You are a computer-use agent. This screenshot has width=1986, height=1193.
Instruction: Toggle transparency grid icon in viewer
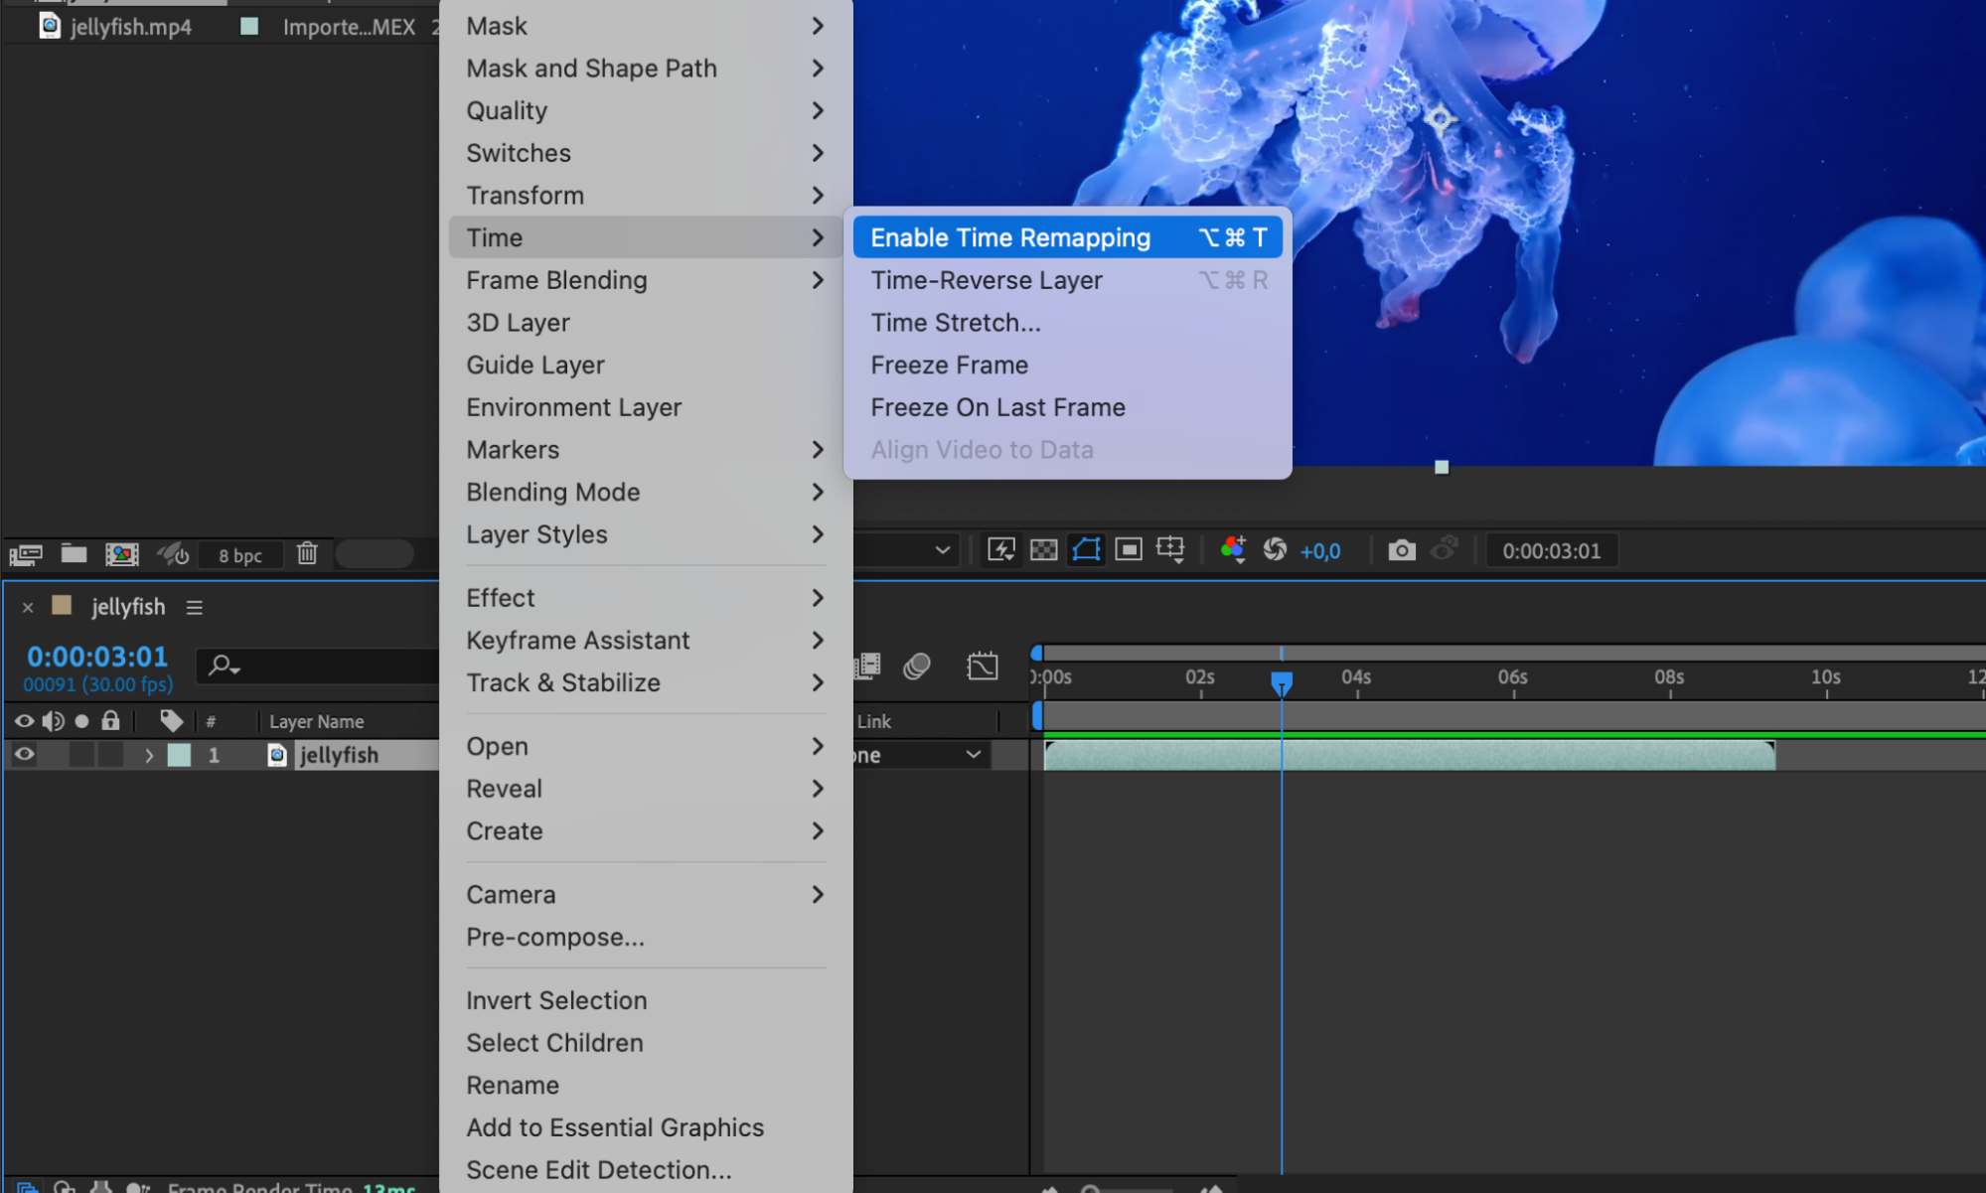point(1043,550)
